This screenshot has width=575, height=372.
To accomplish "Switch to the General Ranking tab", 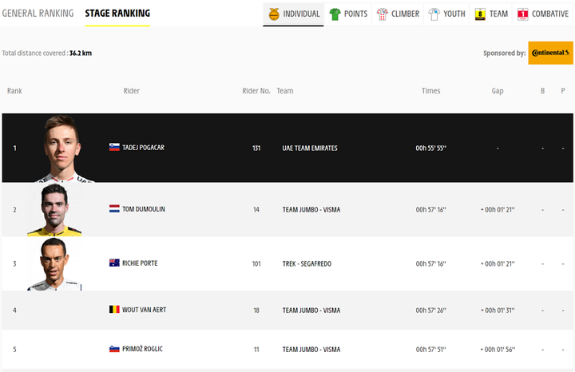I will pos(38,14).
